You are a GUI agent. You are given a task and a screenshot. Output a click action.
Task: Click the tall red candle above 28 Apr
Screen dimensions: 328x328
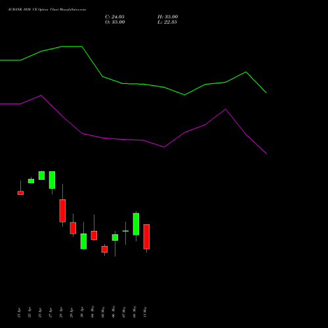coord(62,211)
